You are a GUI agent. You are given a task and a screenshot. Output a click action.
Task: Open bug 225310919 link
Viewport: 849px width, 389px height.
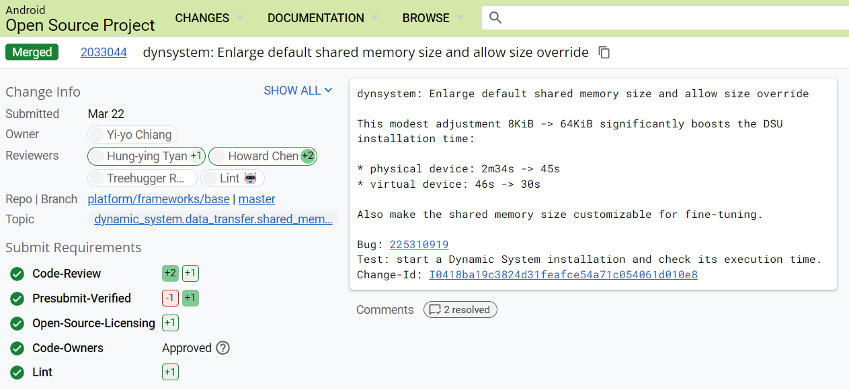[x=419, y=245]
